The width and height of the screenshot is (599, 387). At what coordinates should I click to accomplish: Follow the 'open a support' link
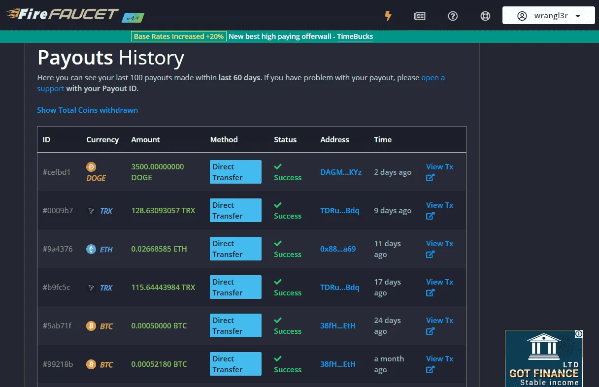tap(433, 78)
